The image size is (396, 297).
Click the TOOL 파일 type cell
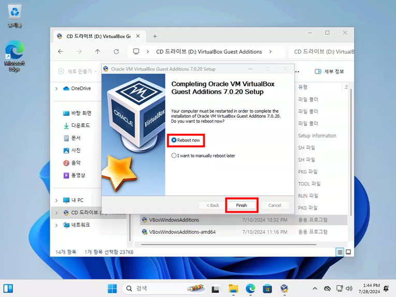(309, 183)
